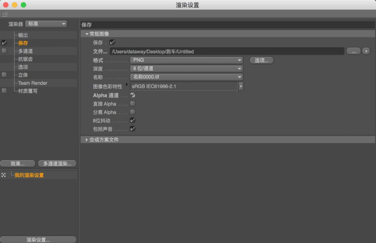Click the 保存 panel header

228,25
